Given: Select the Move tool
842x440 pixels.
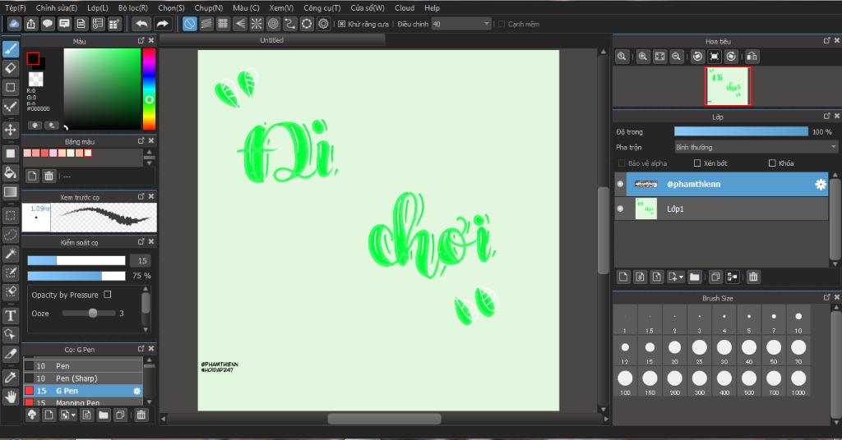Looking at the screenshot, I should click(11, 129).
